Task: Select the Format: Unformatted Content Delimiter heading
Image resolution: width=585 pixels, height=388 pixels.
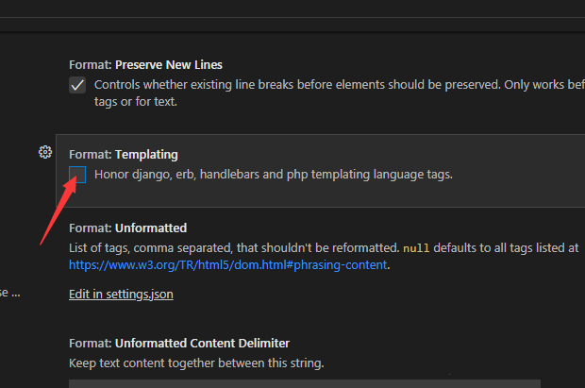Action: pos(178,343)
